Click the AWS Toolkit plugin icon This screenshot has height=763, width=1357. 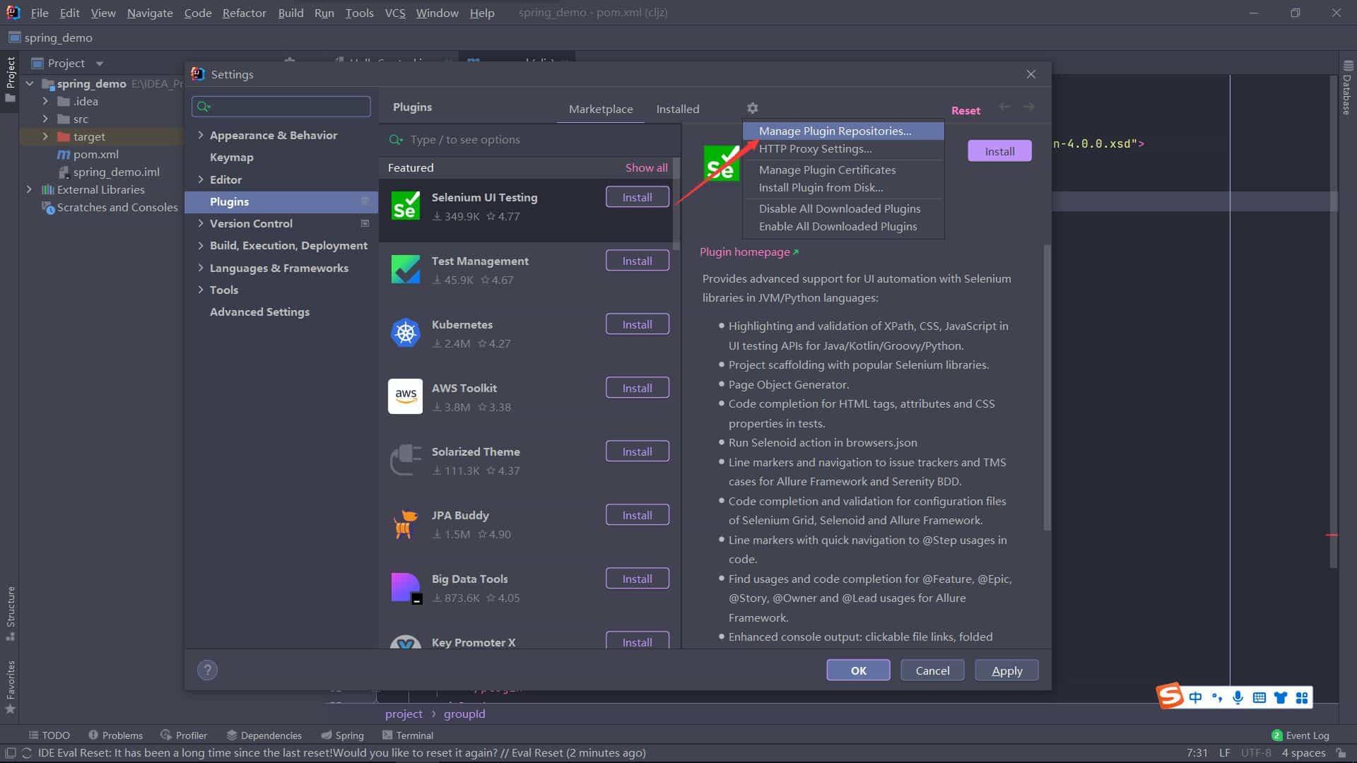[406, 396]
